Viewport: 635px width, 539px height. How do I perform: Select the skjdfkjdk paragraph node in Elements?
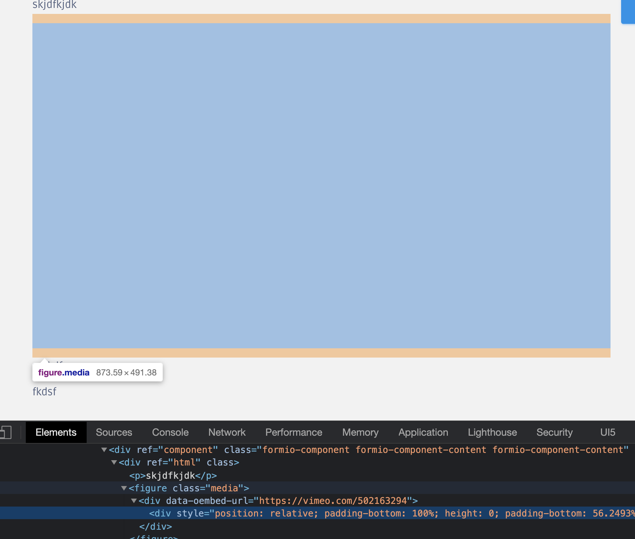coord(173,475)
